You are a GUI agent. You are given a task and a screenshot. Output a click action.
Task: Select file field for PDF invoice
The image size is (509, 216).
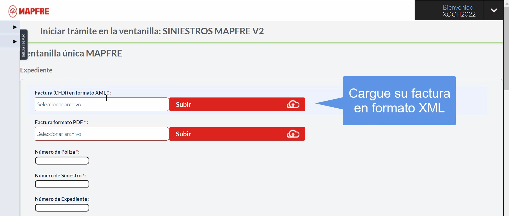coord(102,134)
